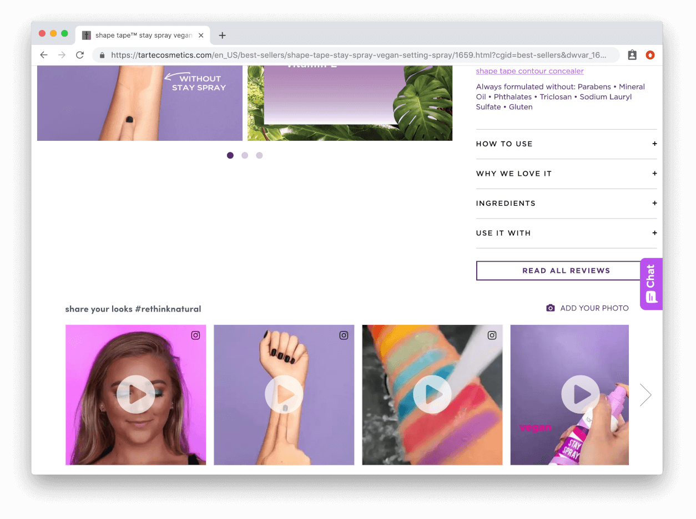Reload the page with the refresh icon
The image size is (696, 519).
click(80, 55)
